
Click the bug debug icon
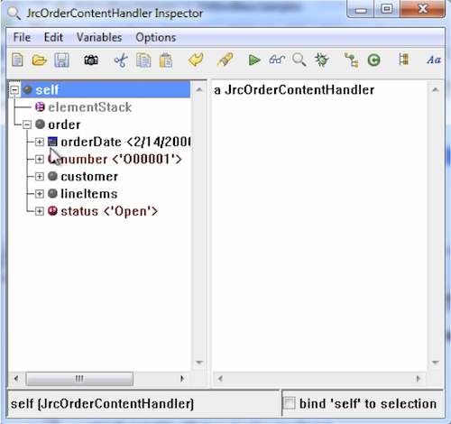tap(322, 60)
